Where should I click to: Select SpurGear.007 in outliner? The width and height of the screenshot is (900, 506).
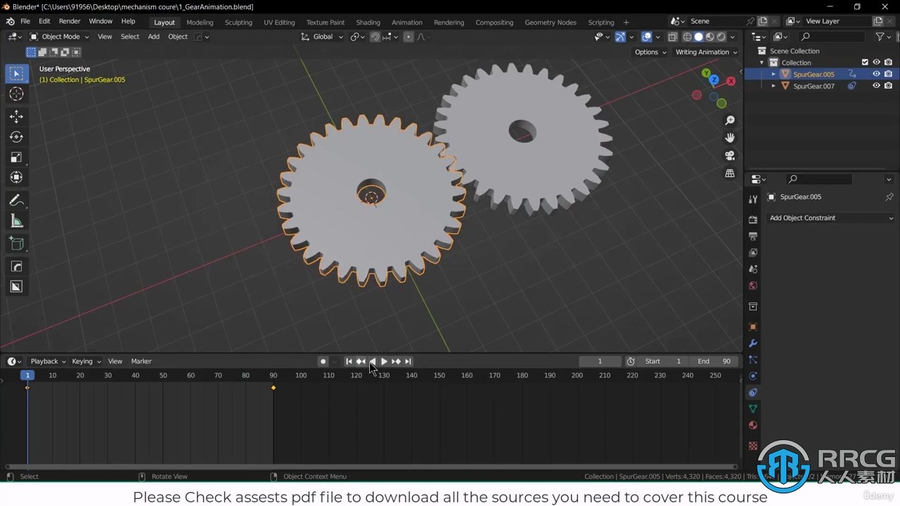pos(814,86)
